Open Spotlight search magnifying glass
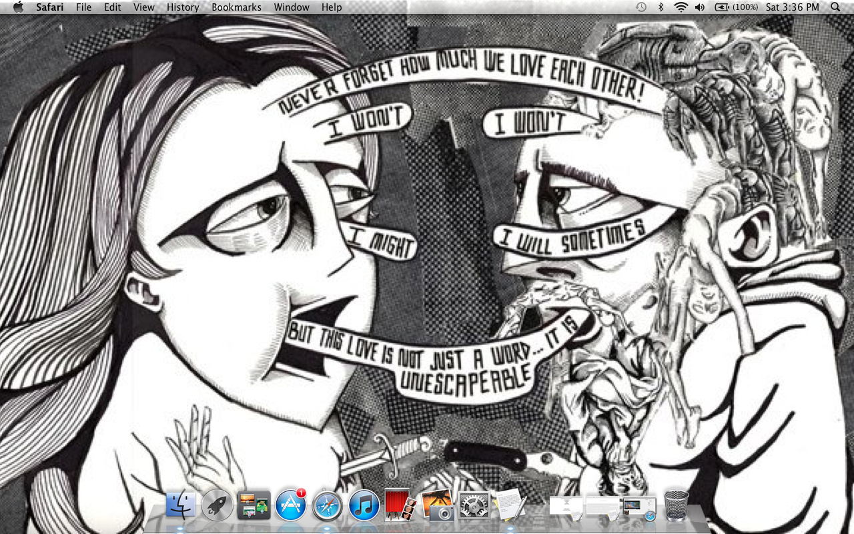The image size is (854, 534). pyautogui.click(x=835, y=7)
